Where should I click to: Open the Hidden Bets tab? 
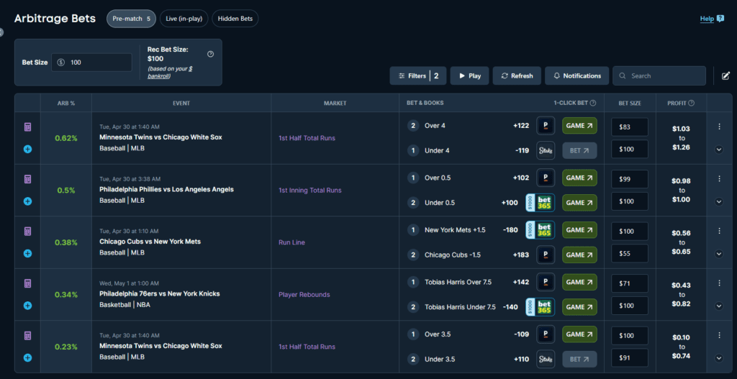(x=235, y=19)
